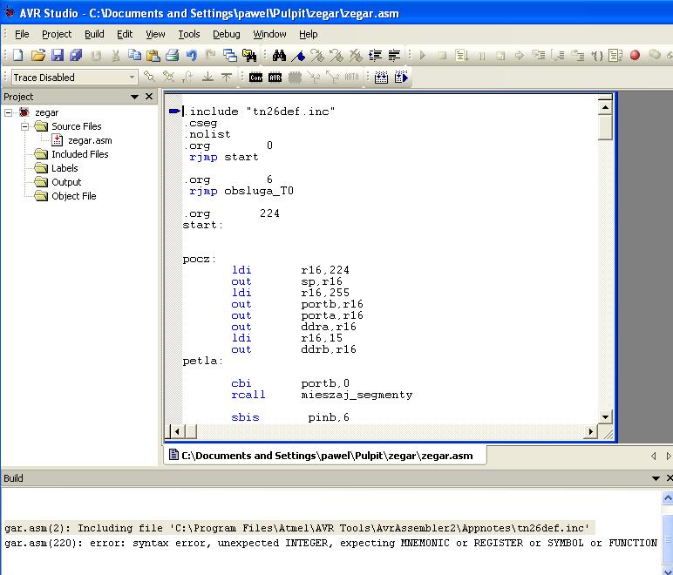The width and height of the screenshot is (673, 575).
Task: Click the editor vertical scrollbar thumb
Action: click(605, 127)
